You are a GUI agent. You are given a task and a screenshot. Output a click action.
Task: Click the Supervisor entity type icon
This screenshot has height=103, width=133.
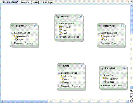tap(99, 26)
